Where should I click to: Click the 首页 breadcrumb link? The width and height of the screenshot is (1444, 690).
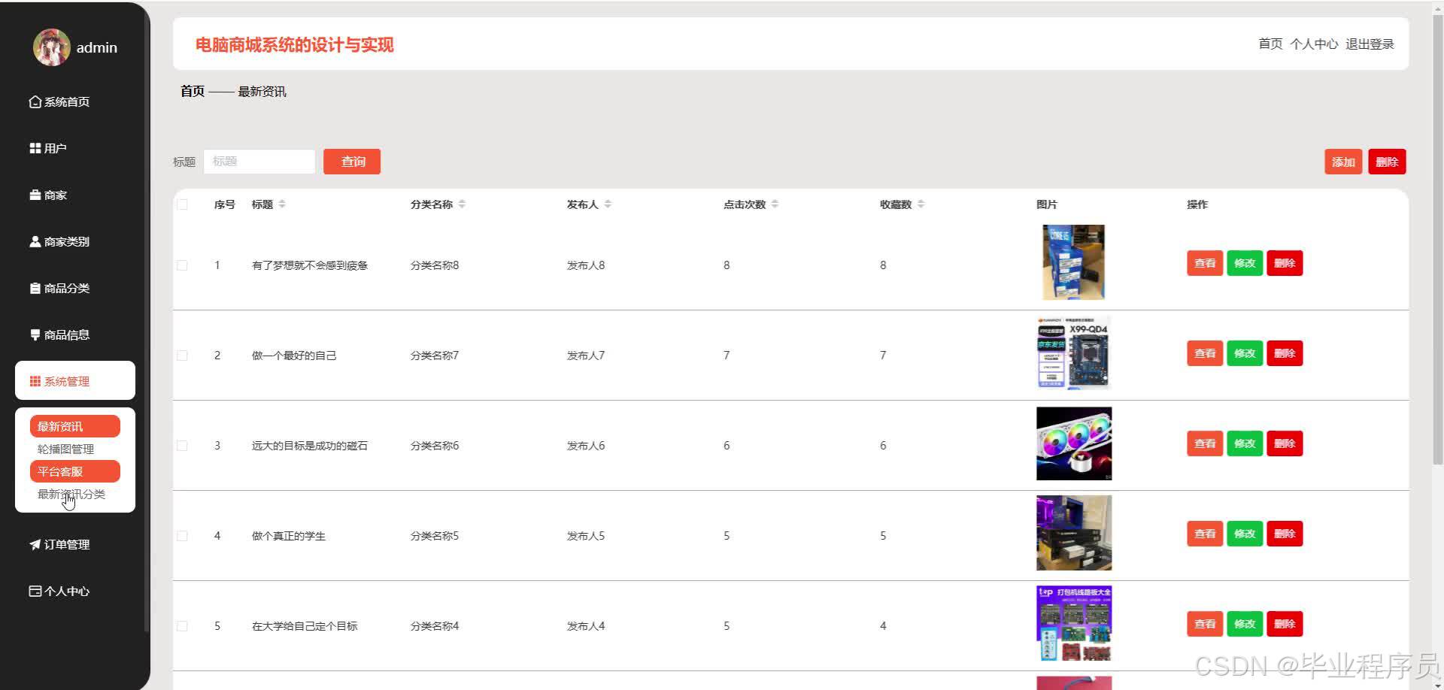[x=193, y=91]
